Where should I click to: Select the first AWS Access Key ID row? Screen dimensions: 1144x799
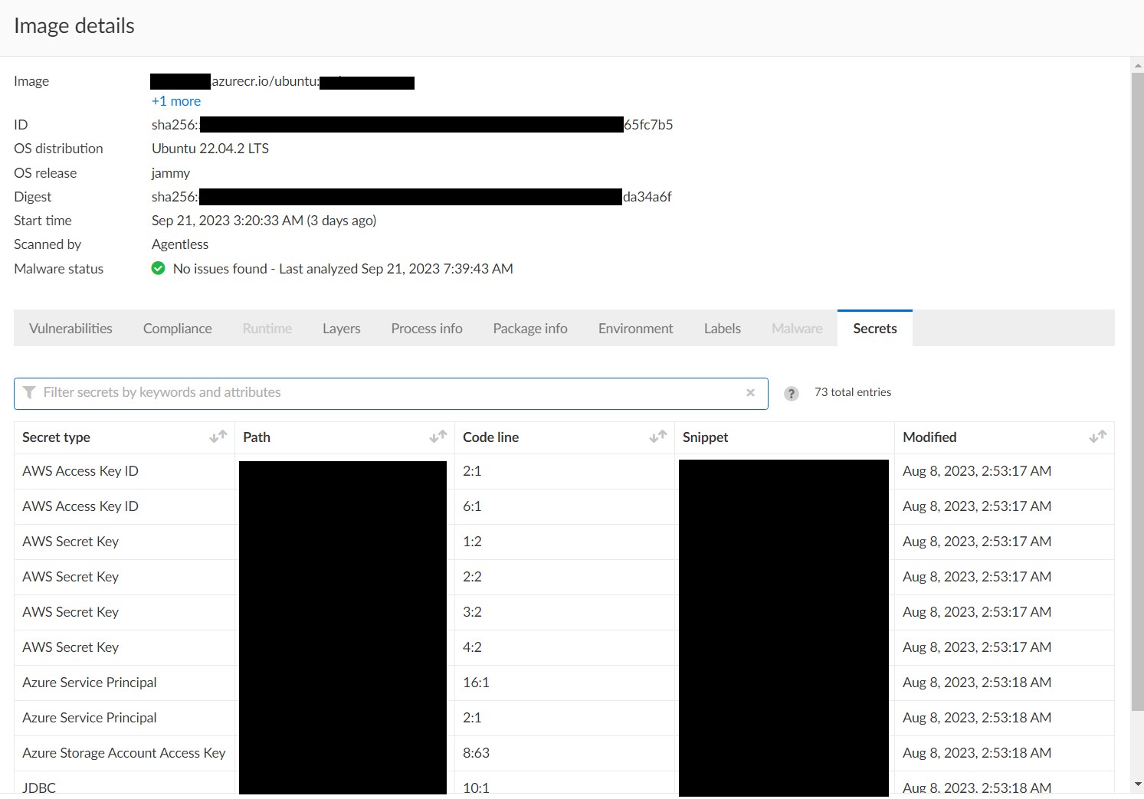pos(564,471)
